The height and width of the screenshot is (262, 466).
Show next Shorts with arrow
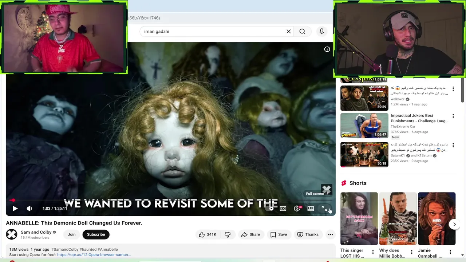pyautogui.click(x=454, y=224)
